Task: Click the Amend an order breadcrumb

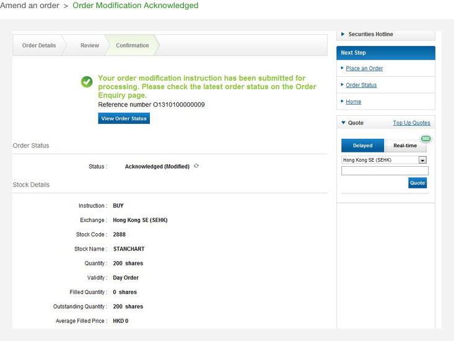Action: tap(30, 6)
